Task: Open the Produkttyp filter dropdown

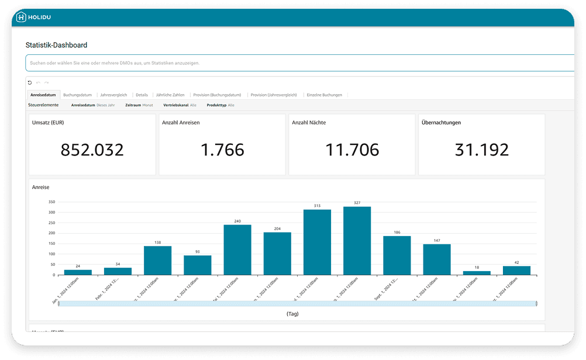Action: coord(220,105)
